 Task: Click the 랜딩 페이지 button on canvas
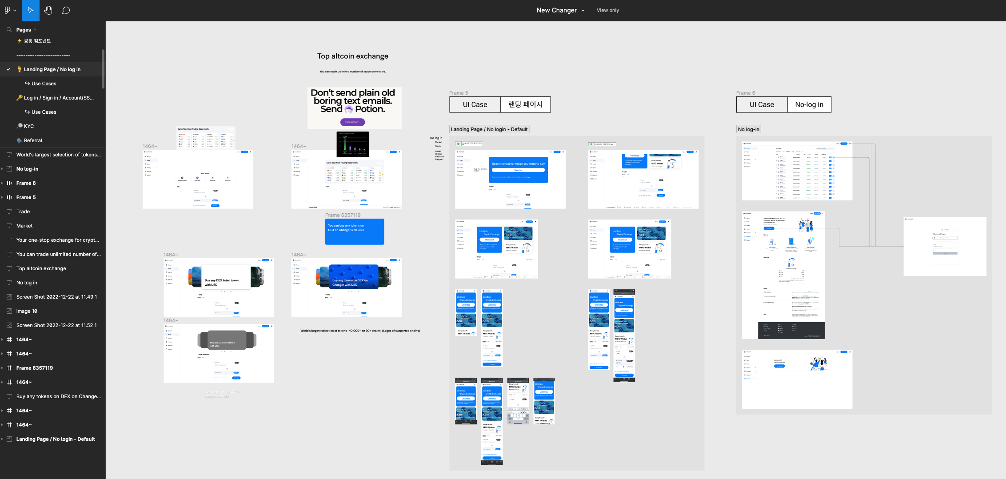click(x=525, y=104)
